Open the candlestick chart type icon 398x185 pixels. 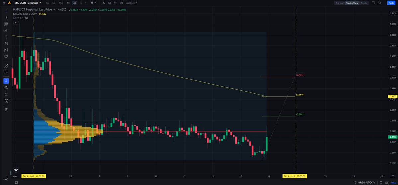(x=92, y=3)
